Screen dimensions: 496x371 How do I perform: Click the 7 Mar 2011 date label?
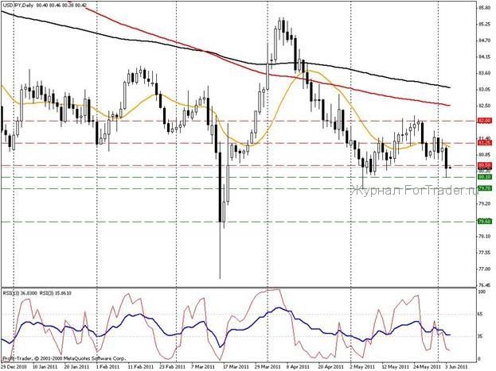click(203, 367)
